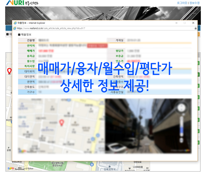
Task: Click the red location marker on left map
Action: (9, 71)
